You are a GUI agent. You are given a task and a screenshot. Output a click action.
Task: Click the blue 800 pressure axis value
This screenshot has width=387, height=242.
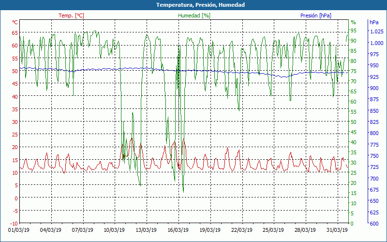point(374,133)
